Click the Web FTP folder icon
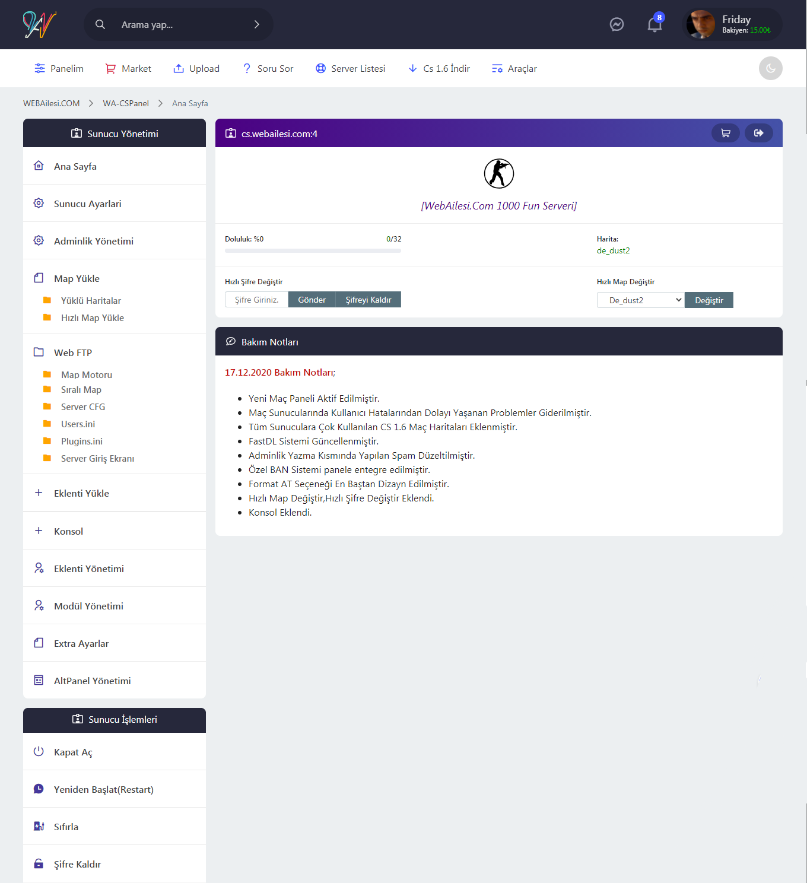This screenshot has height=883, width=807. pos(39,352)
